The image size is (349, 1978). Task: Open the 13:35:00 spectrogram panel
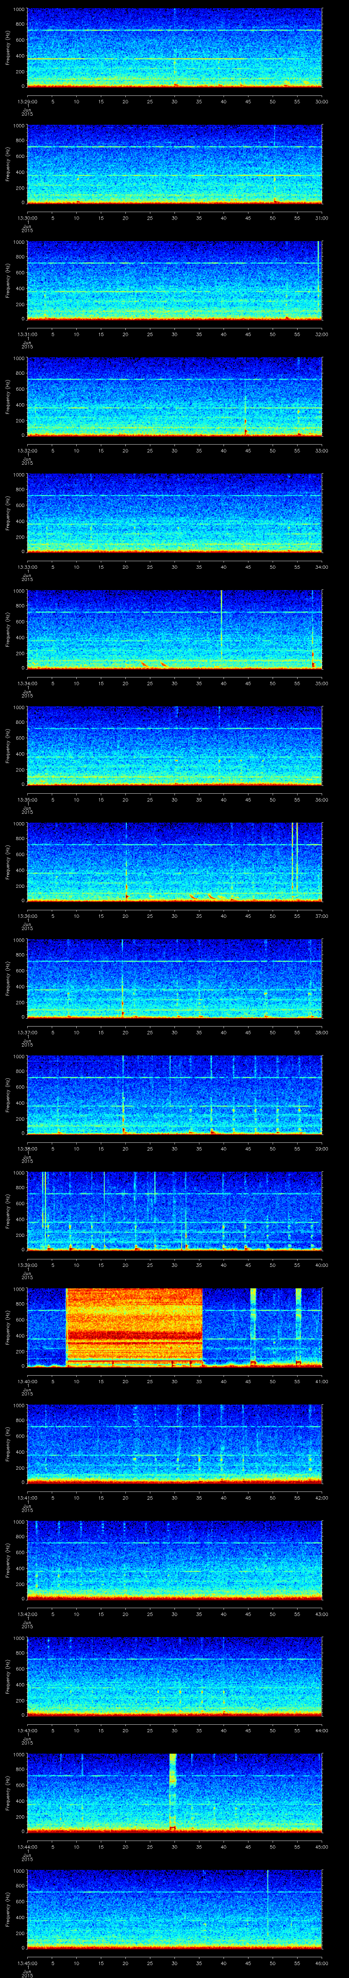tap(174, 746)
